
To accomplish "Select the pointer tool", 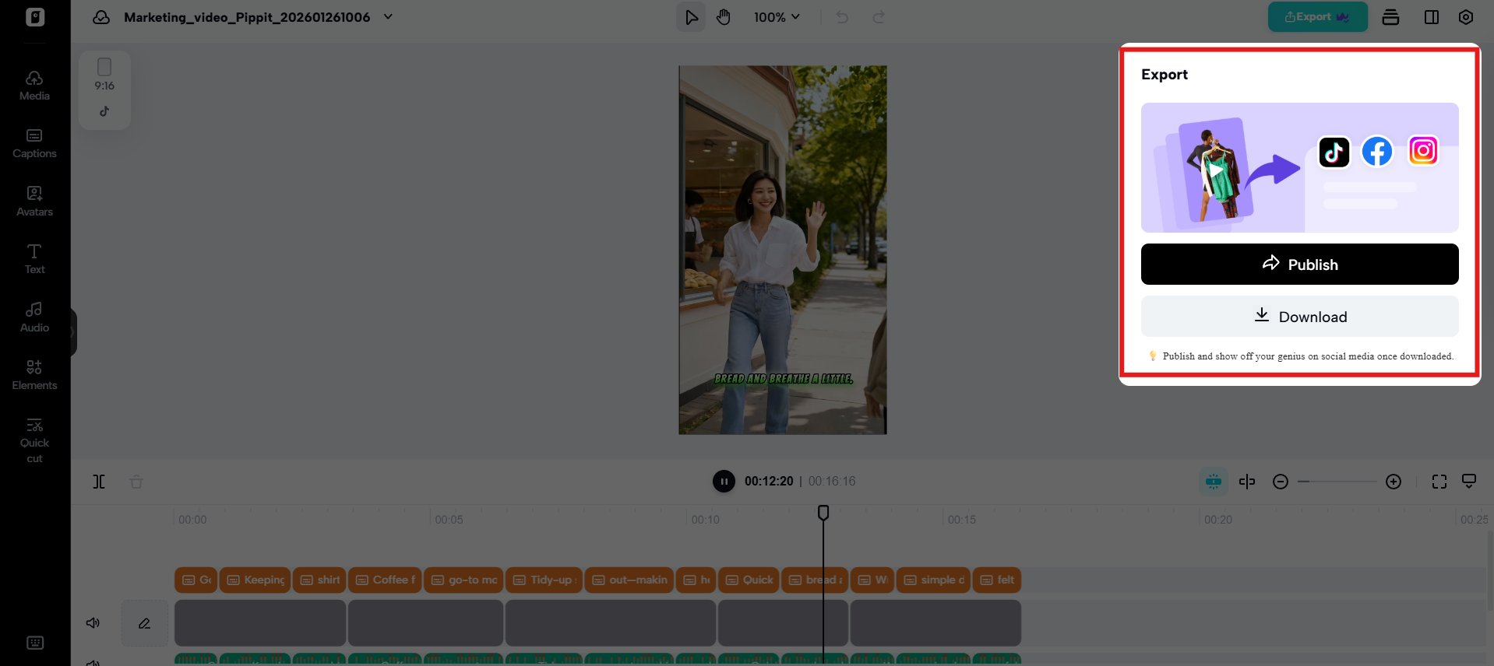I will [691, 17].
